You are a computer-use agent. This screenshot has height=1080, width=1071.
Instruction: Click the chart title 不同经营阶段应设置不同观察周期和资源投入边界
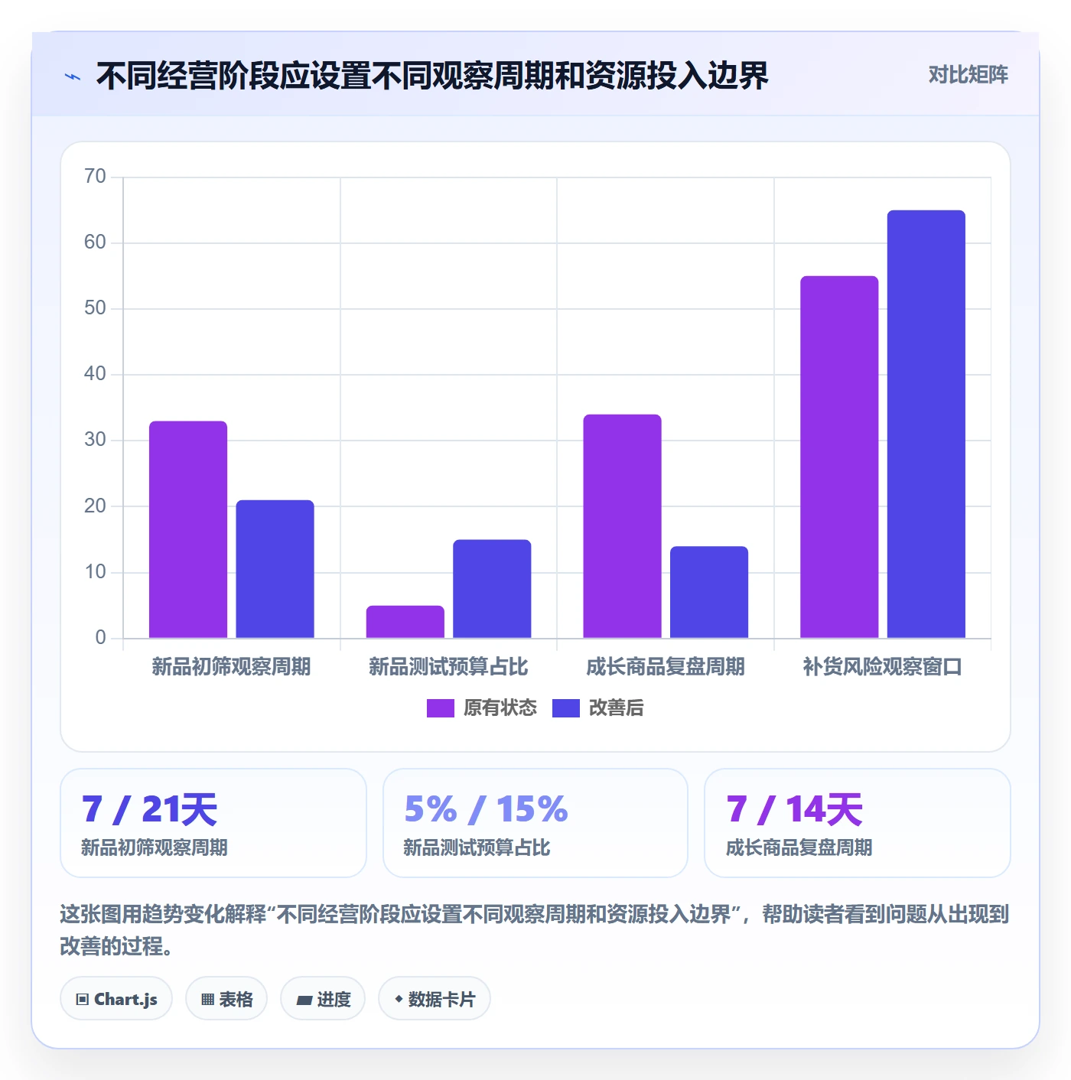point(432,76)
